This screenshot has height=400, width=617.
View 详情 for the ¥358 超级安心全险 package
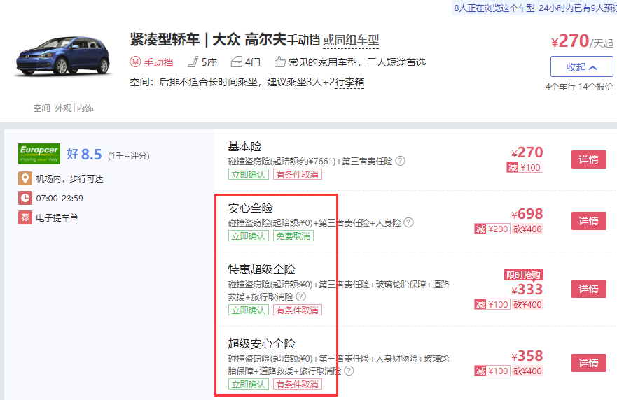pyautogui.click(x=588, y=363)
